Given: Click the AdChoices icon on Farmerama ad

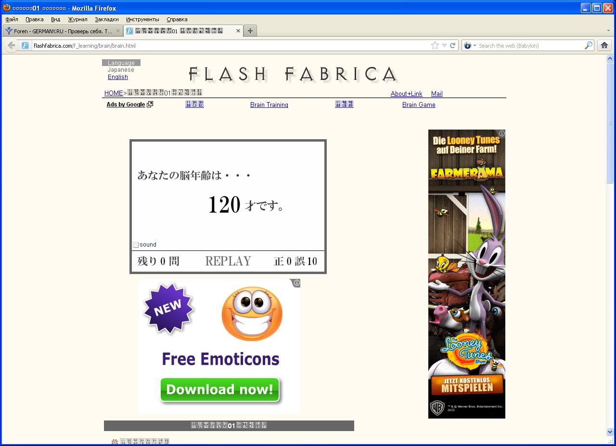Looking at the screenshot, I should 501,133.
